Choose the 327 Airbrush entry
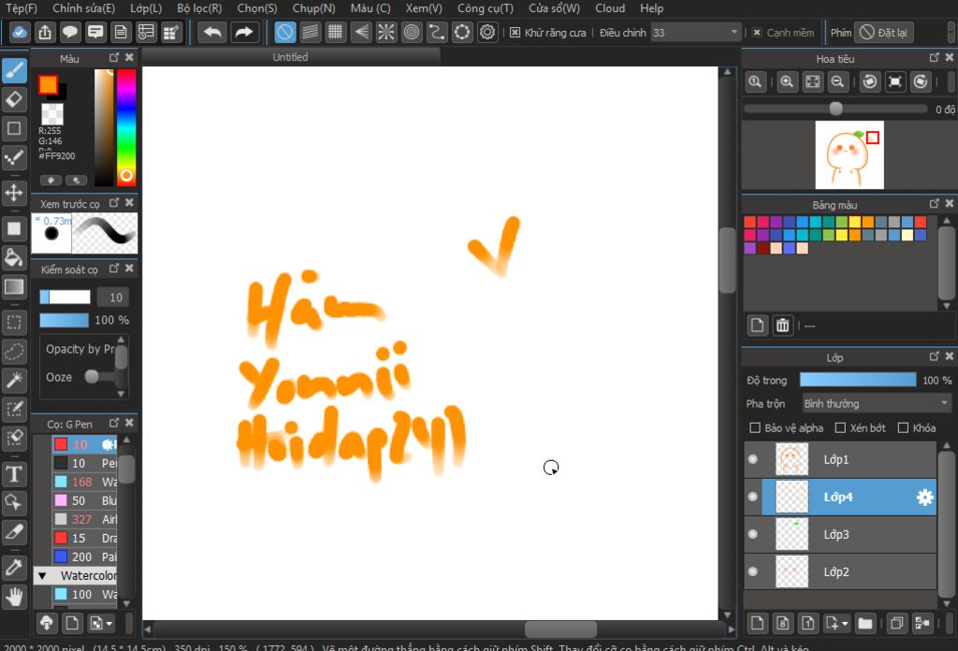The image size is (958, 651). pyautogui.click(x=85, y=519)
